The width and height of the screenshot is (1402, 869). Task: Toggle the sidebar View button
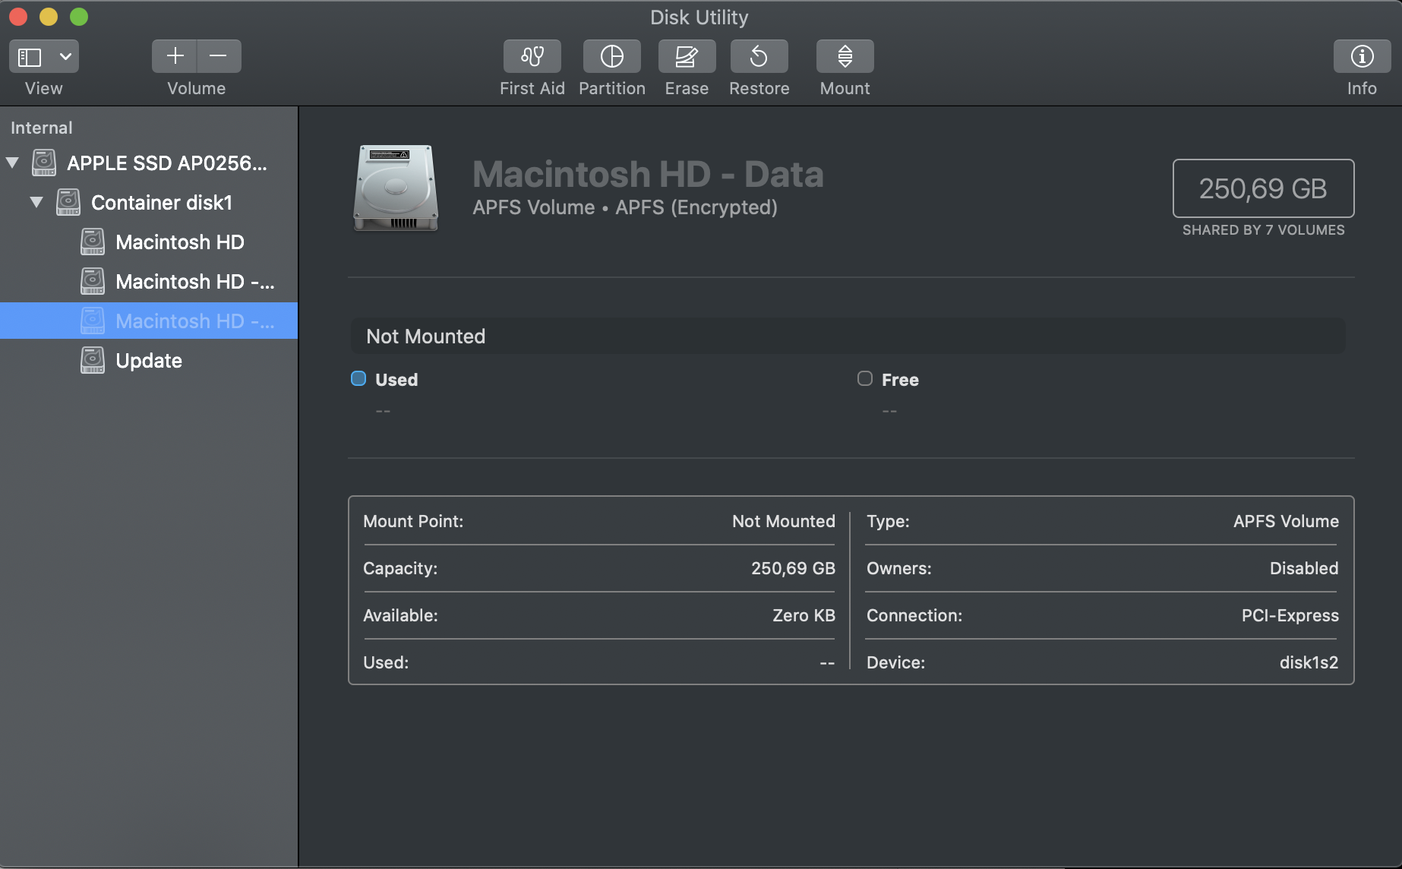point(30,57)
